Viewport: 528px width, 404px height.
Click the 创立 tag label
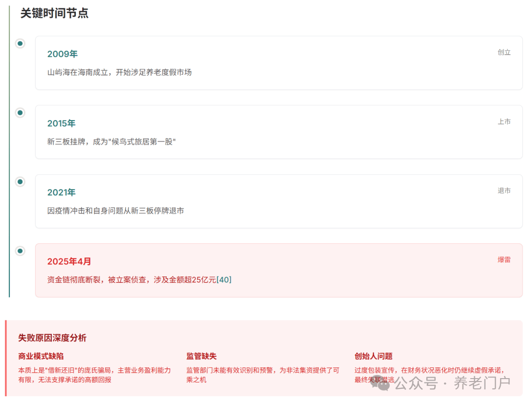pyautogui.click(x=504, y=52)
